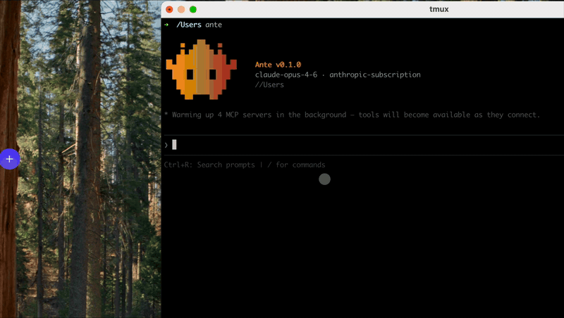Click the 'anthropic-subscription' text
Screen dimensions: 564x318
point(375,75)
